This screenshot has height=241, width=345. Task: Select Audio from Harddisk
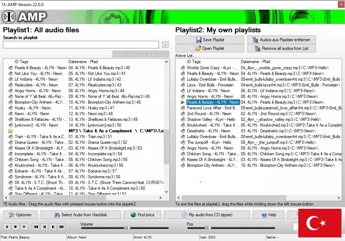(x=80, y=215)
